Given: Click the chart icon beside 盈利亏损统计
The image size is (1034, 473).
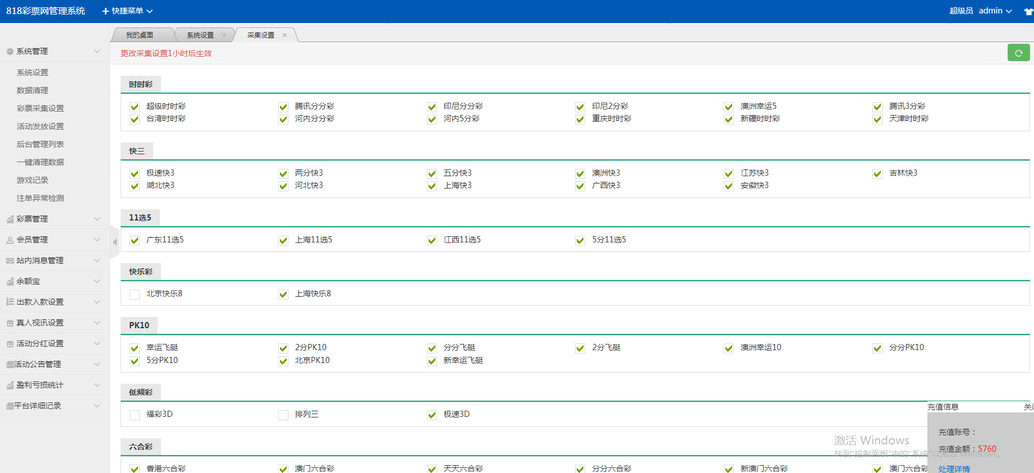Looking at the screenshot, I should pos(10,385).
